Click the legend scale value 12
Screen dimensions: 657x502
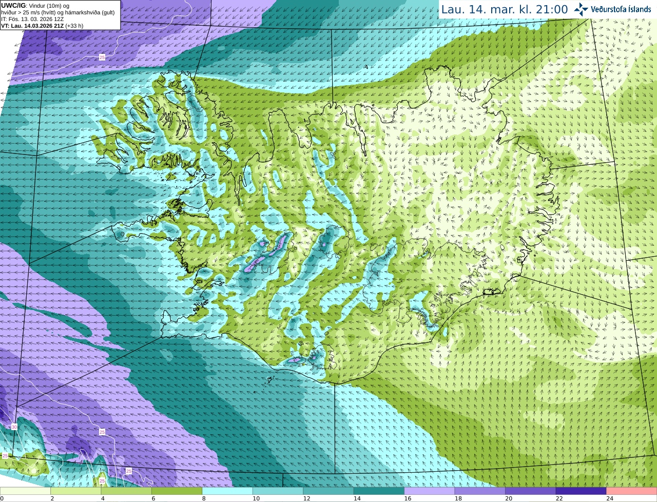(x=306, y=498)
